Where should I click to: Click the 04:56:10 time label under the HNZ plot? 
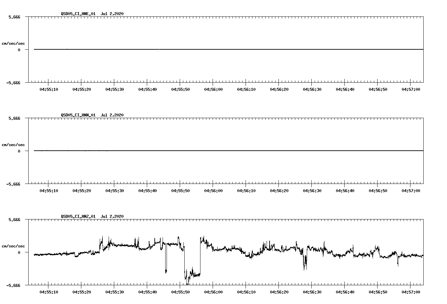pyautogui.click(x=246, y=292)
